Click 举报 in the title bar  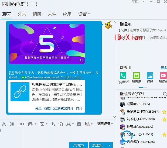tap(135, 1)
